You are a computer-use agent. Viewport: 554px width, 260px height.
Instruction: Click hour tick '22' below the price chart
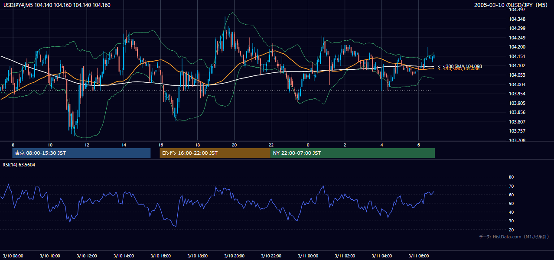point(271,145)
